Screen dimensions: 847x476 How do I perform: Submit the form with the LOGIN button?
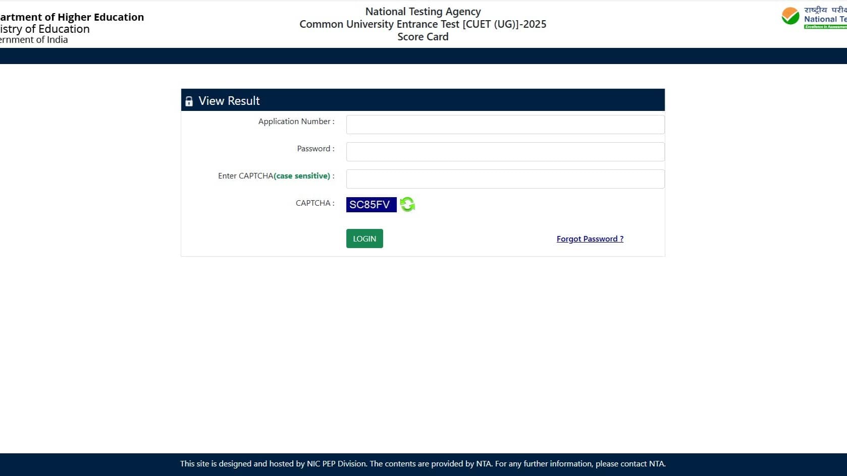[x=364, y=239]
